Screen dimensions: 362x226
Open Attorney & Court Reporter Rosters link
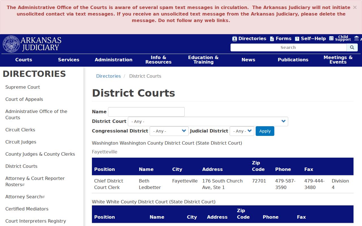pyautogui.click(x=35, y=181)
